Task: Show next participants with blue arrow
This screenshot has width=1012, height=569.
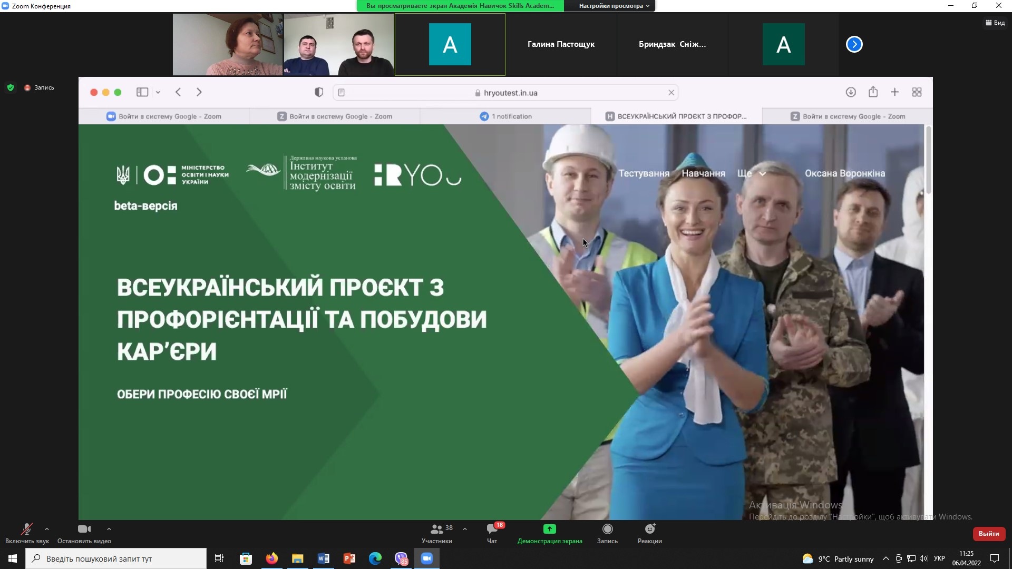Action: pos(854,44)
